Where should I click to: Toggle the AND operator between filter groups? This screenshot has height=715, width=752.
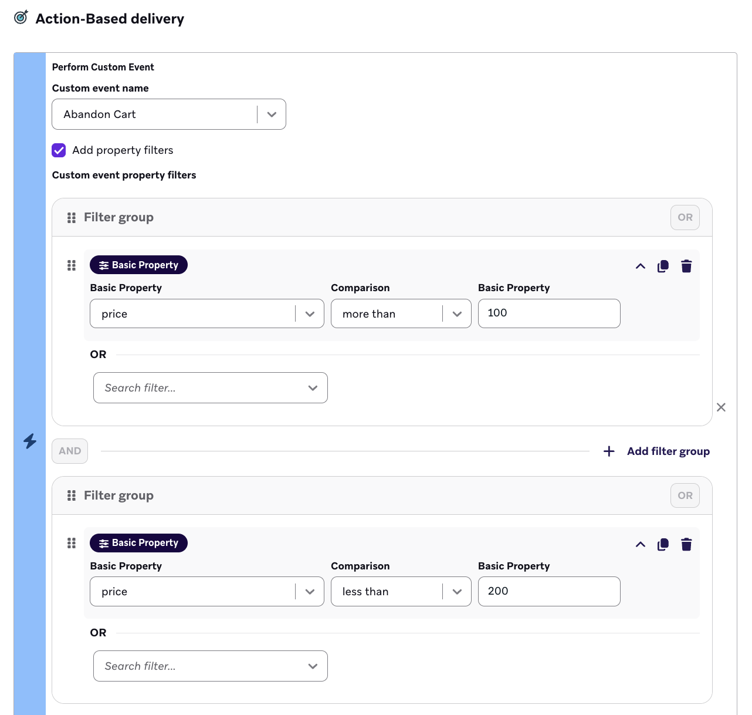click(x=70, y=451)
